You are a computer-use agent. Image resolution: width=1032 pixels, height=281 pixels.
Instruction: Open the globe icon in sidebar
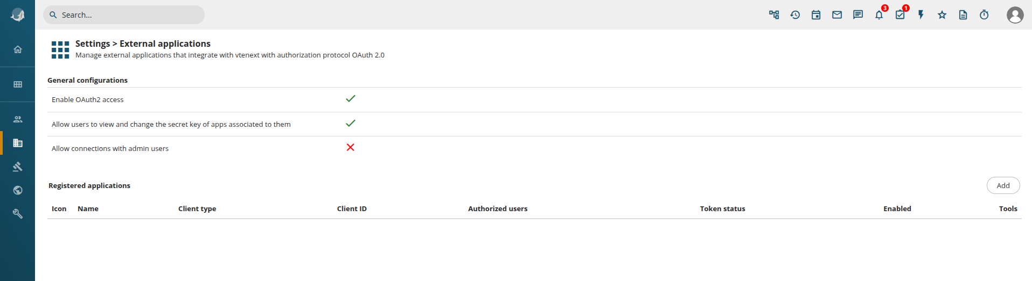(18, 190)
